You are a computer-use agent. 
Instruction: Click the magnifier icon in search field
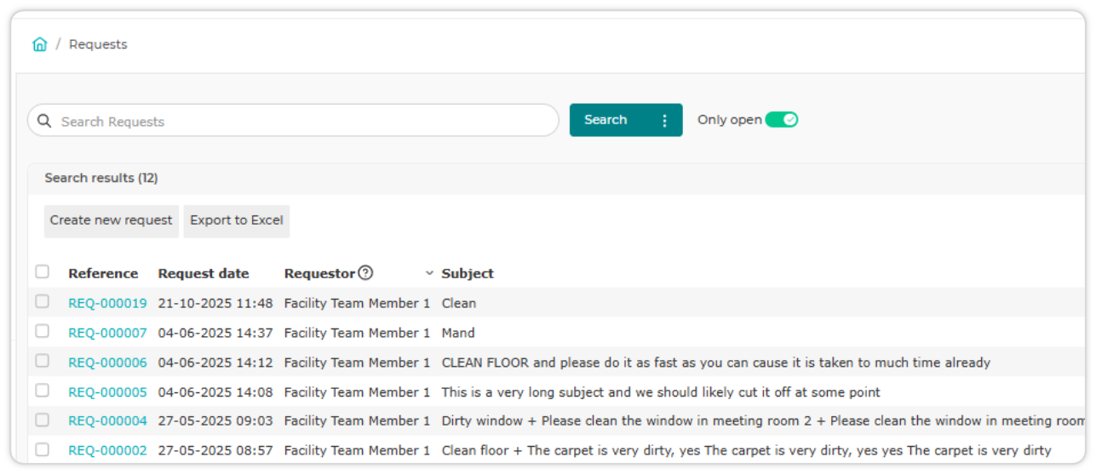pos(44,121)
